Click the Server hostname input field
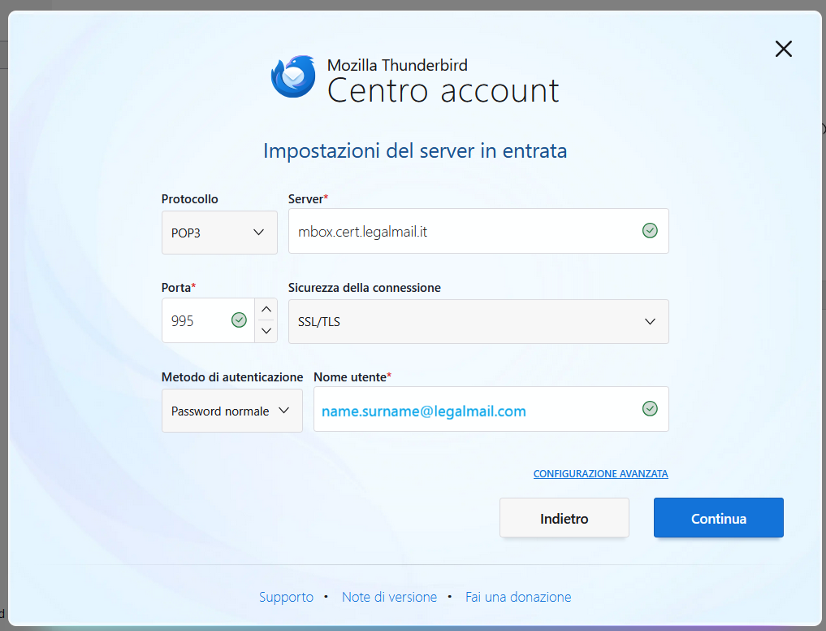The width and height of the screenshot is (826, 631). pos(463,232)
